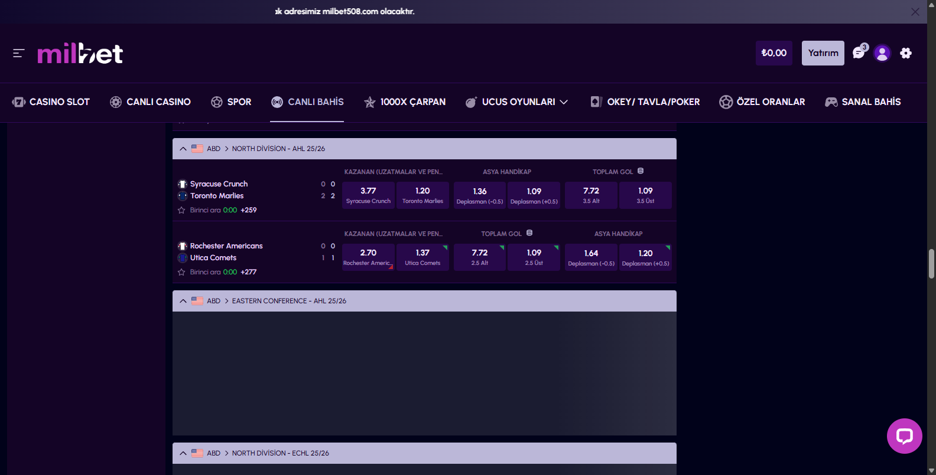936x475 pixels.
Task: Open Okey/Tavla/Poker games
Action: point(645,102)
